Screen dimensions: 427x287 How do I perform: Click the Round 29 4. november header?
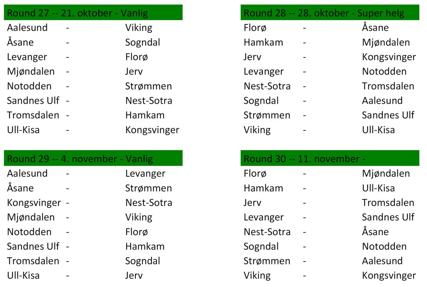(93, 159)
